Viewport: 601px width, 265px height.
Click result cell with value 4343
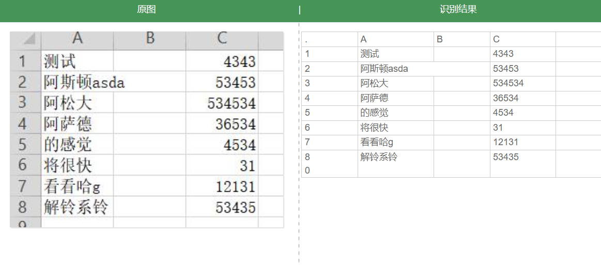tap(522, 54)
